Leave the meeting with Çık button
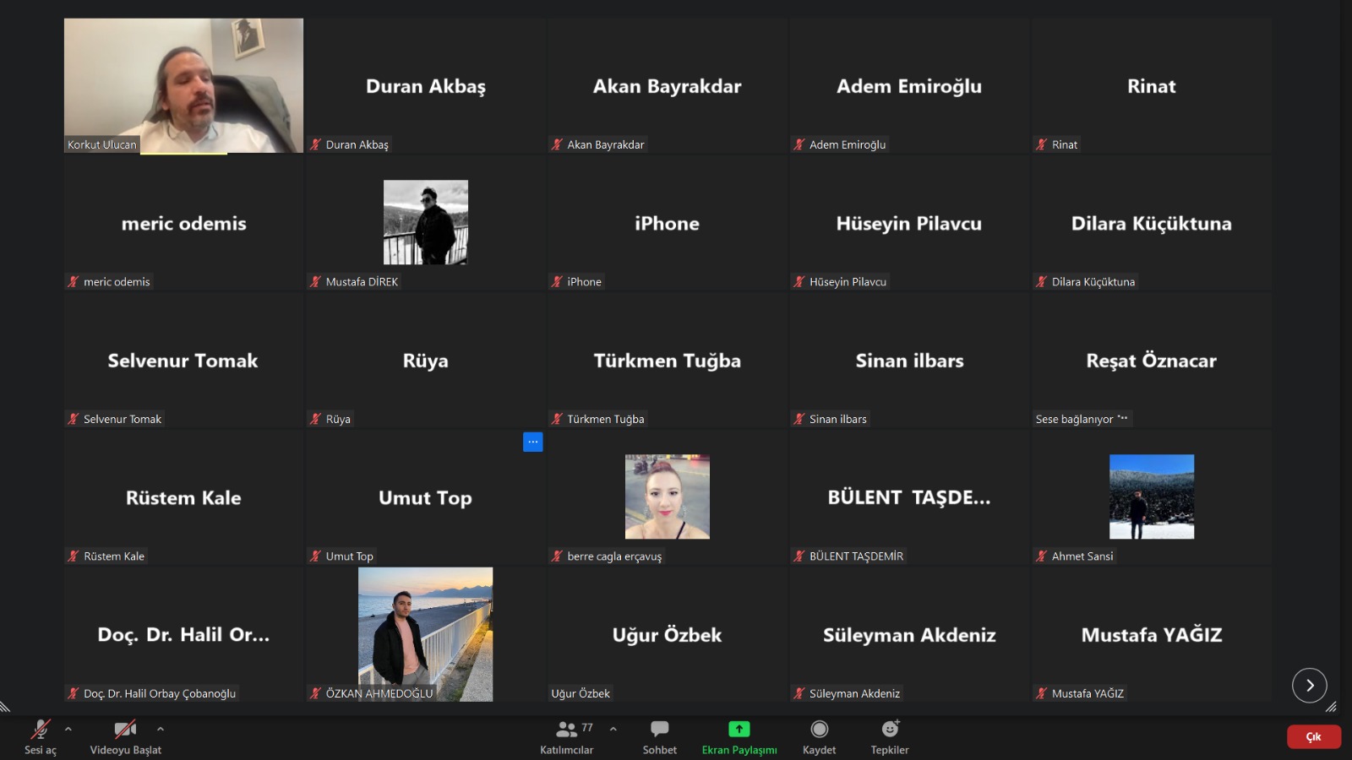Screen dimensions: 1352x760 tap(1313, 736)
